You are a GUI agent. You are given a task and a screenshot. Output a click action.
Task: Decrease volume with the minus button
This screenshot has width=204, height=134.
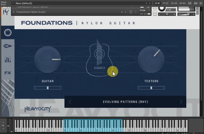coord(179,14)
